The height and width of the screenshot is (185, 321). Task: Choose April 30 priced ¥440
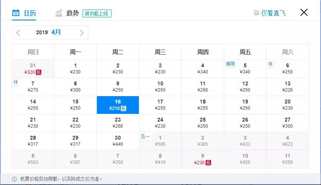coord(118,141)
